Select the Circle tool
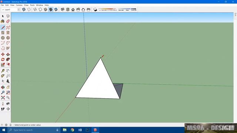The width and height of the screenshot is (237, 133). click(x=3, y=38)
